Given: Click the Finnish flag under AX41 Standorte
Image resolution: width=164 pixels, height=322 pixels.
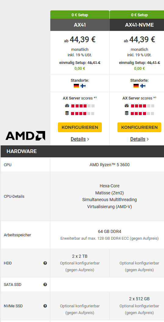Looking at the screenshot, I should [83, 86].
